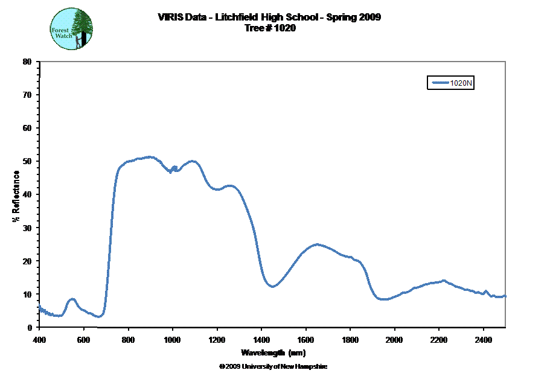Click the Forest Watch logo
Image resolution: width=550 pixels, height=376 pixels.
pyautogui.click(x=72, y=29)
